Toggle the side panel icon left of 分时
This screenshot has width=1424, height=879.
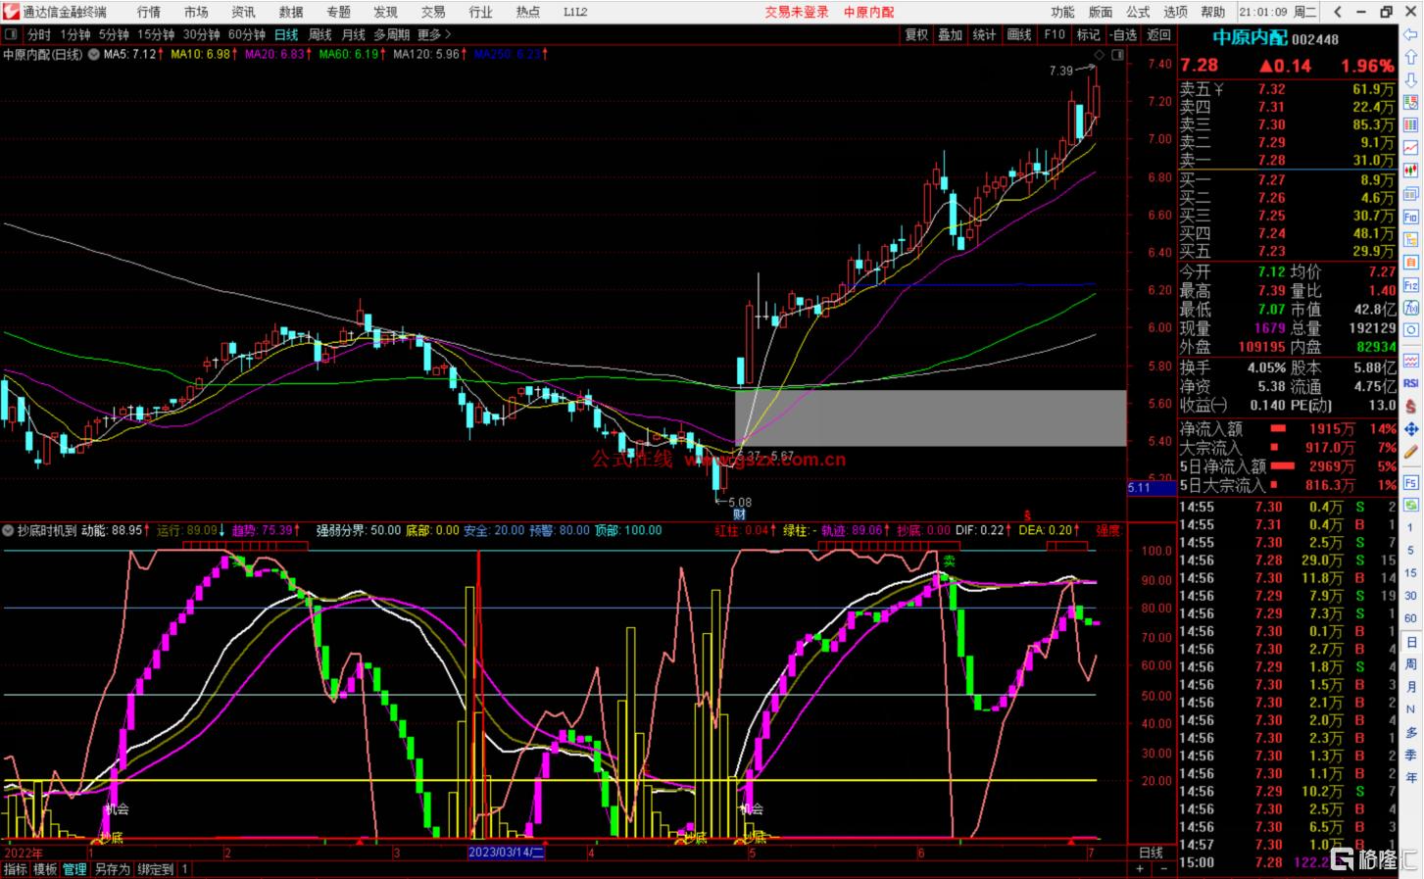(13, 34)
